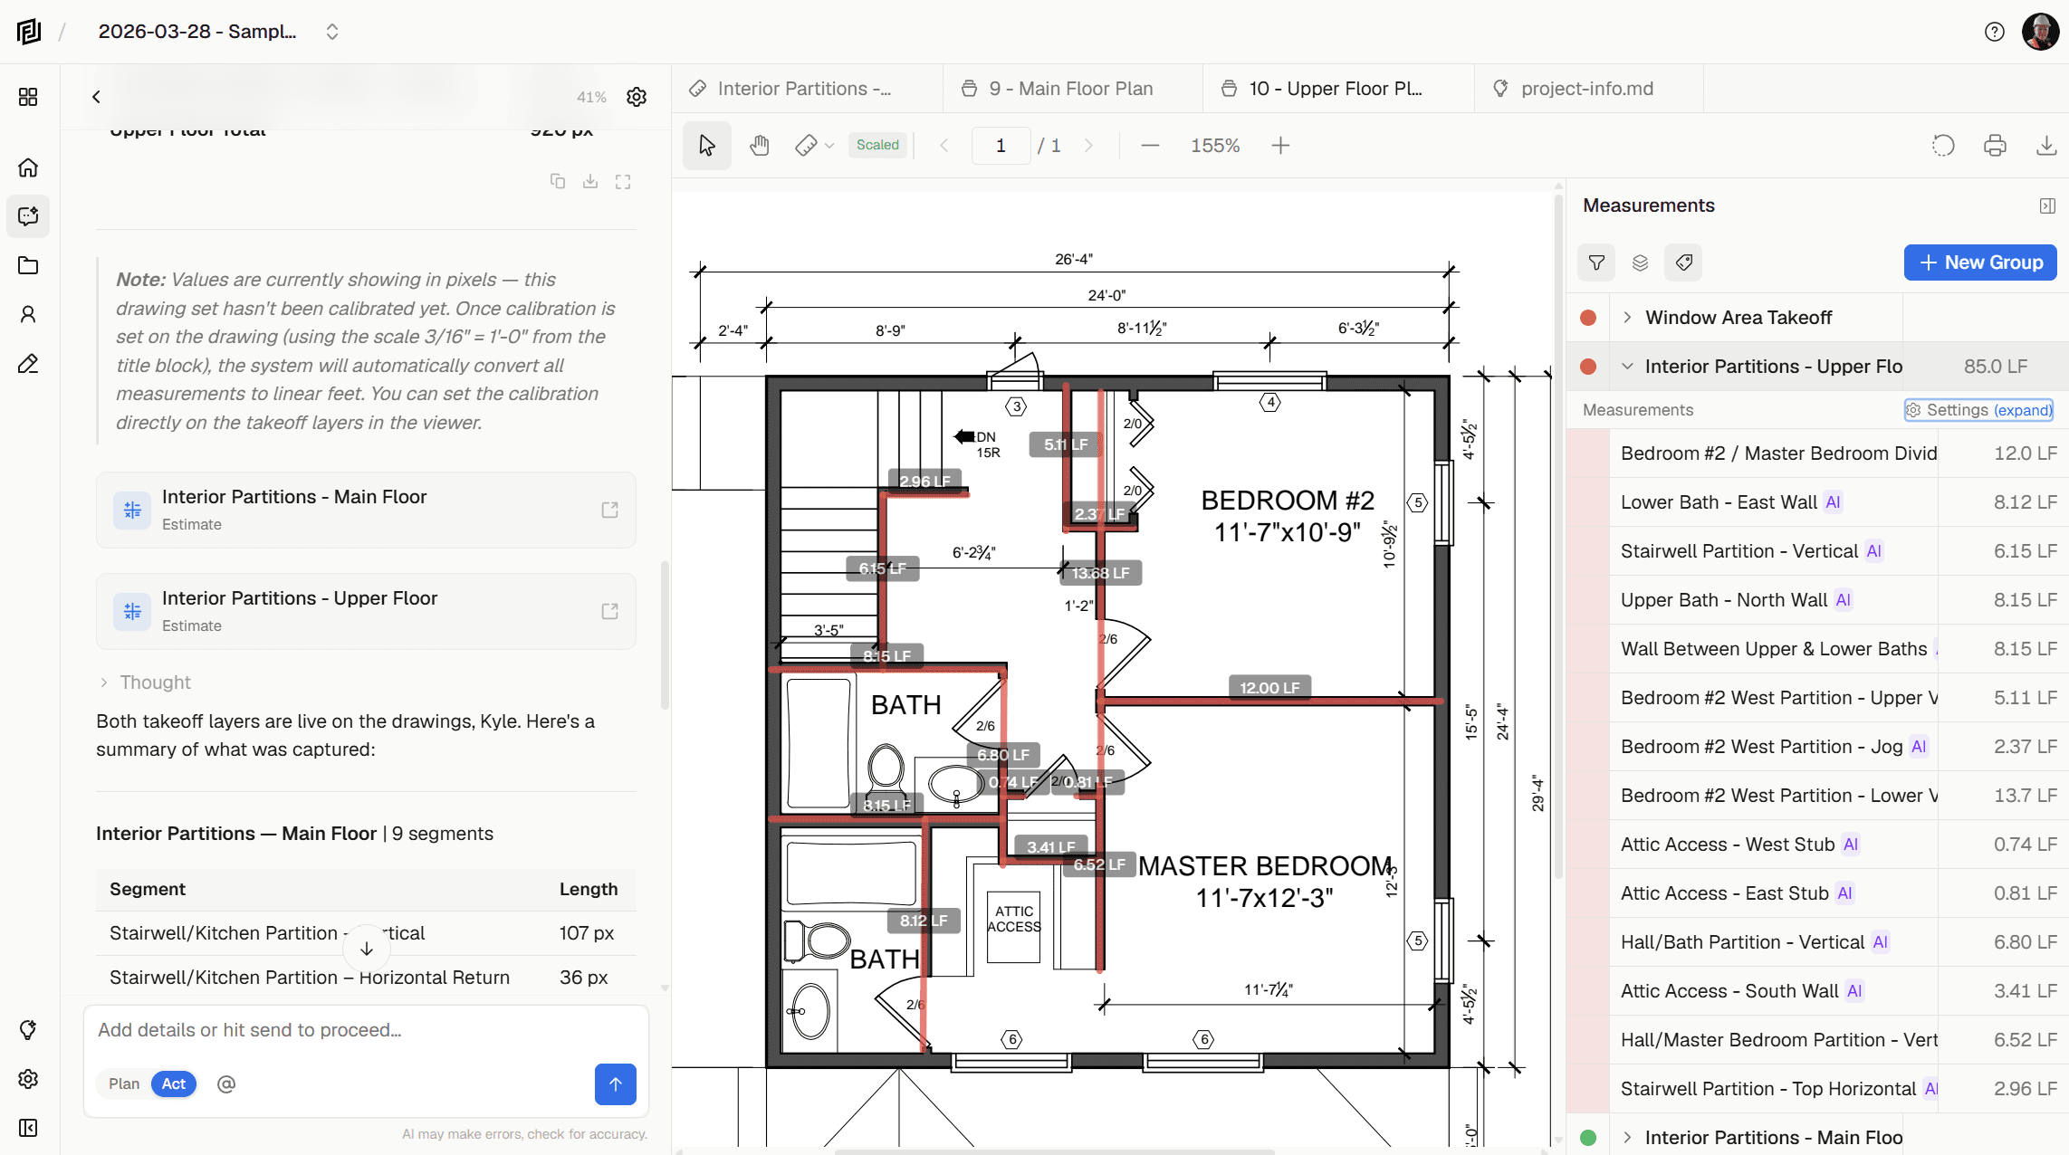Download the drawing from the viewer toolbar
The width and height of the screenshot is (2069, 1155).
pos(2045,145)
